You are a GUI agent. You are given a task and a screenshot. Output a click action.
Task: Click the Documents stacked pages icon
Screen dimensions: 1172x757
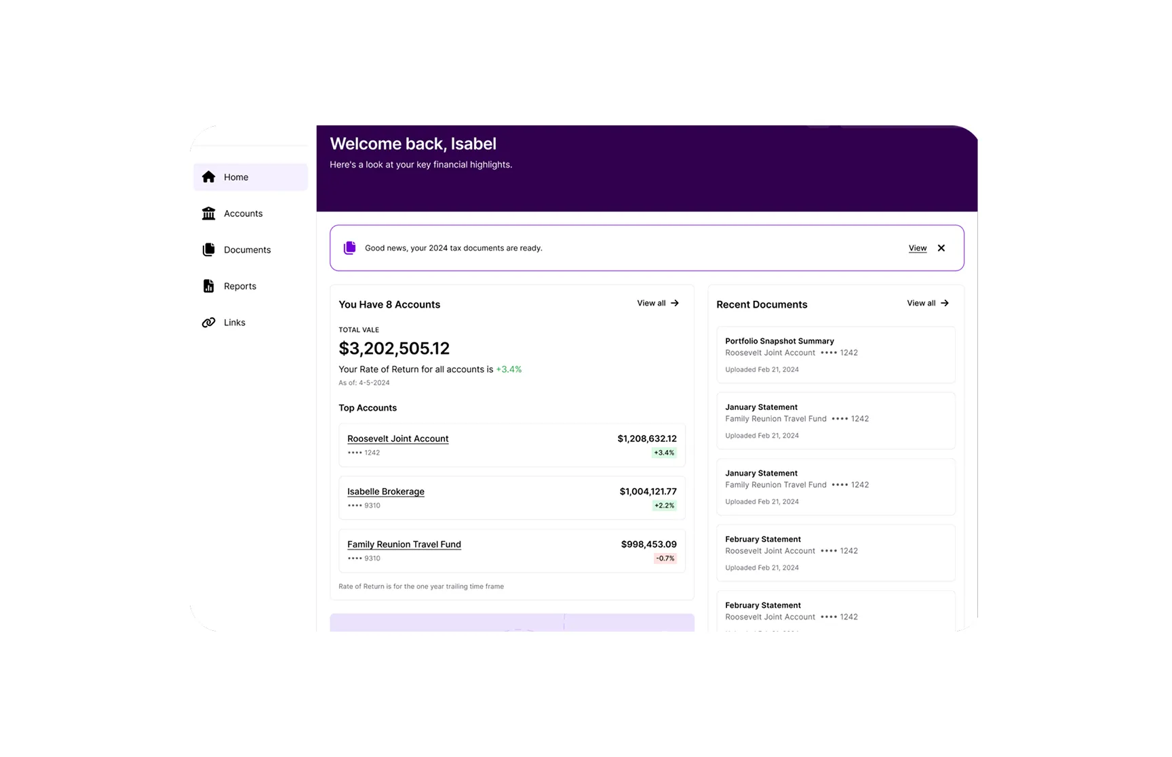click(x=208, y=249)
